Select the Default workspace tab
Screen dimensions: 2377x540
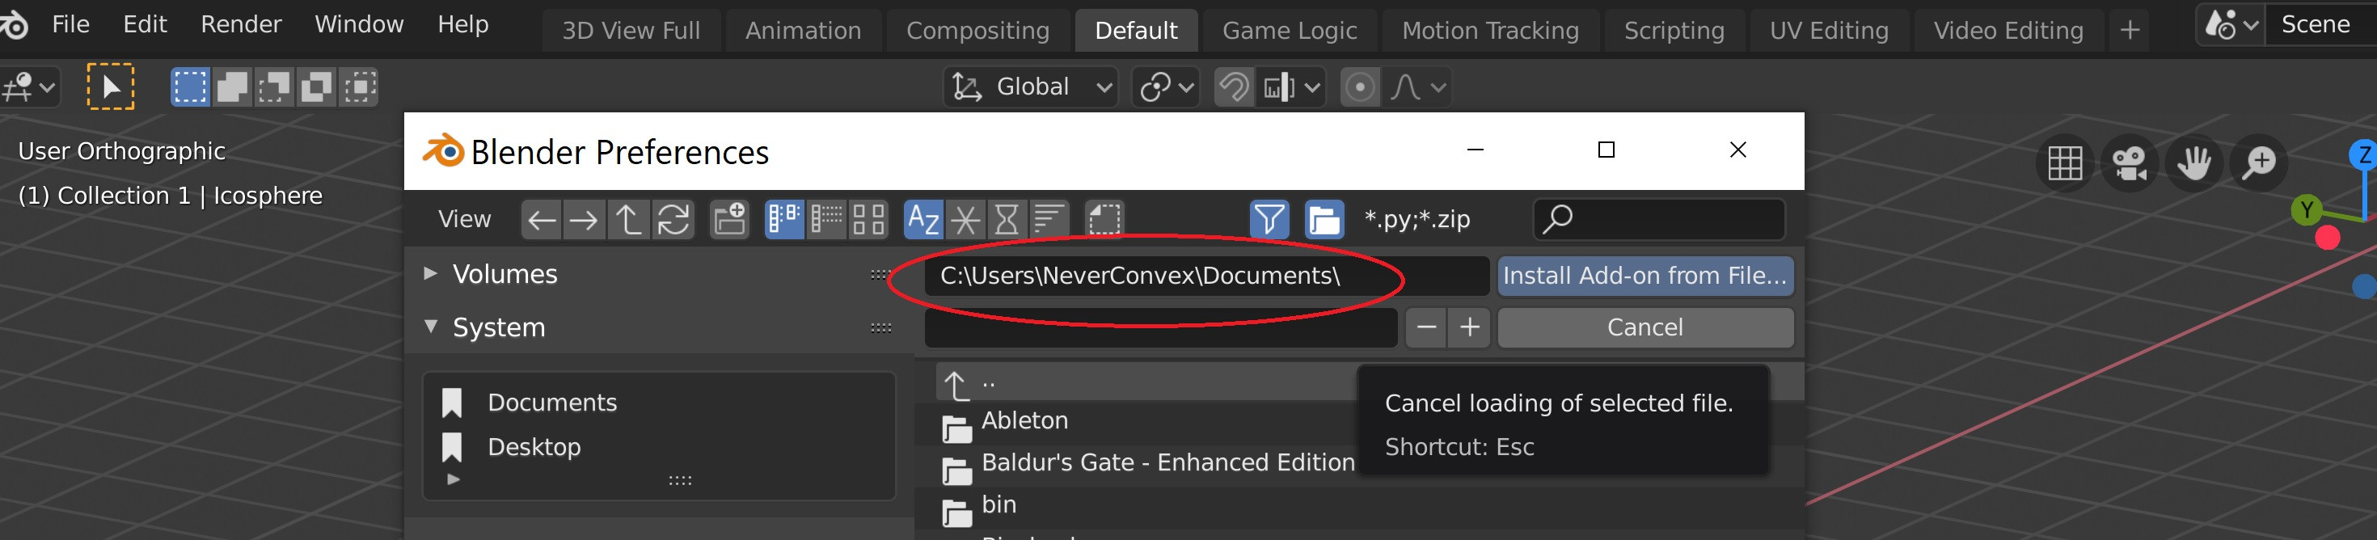tap(1136, 31)
